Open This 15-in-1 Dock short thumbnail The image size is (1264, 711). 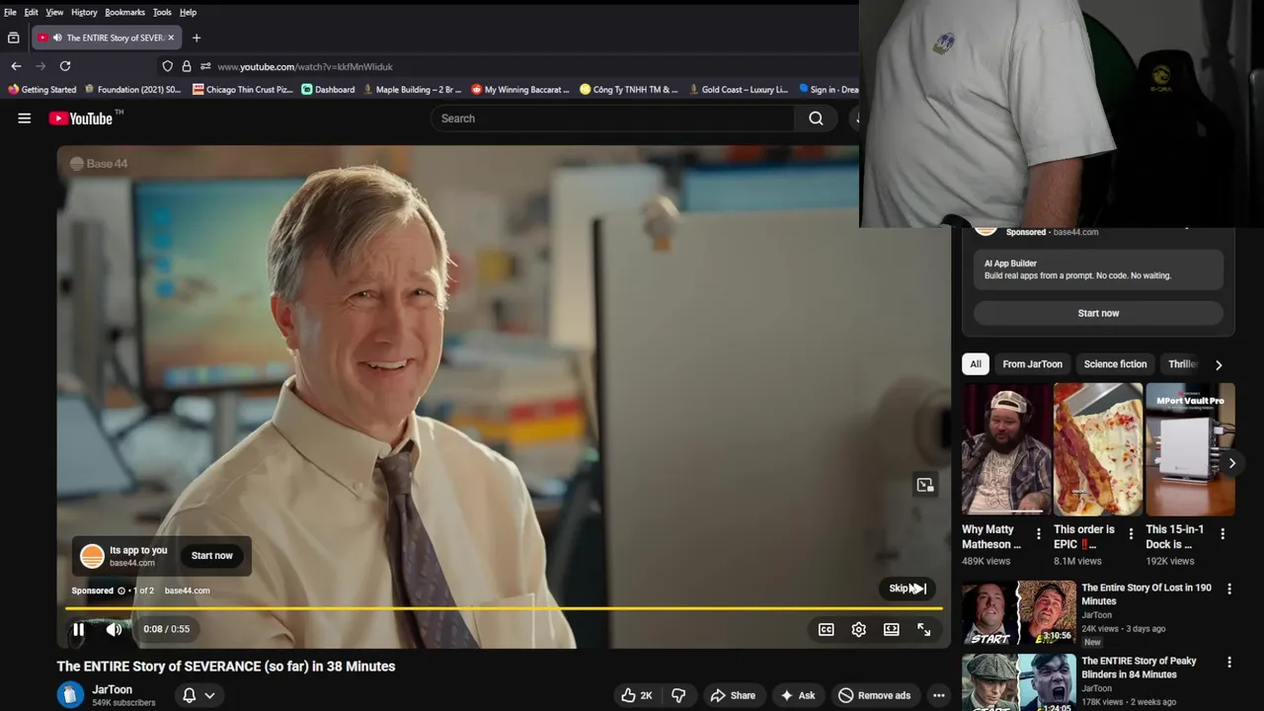(1190, 450)
